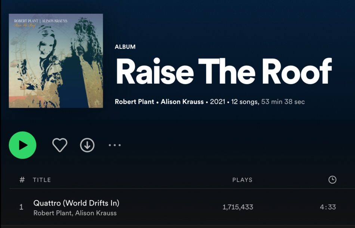The width and height of the screenshot is (355, 228).
Task: Click the PLAYS column header
Action: pyautogui.click(x=242, y=180)
